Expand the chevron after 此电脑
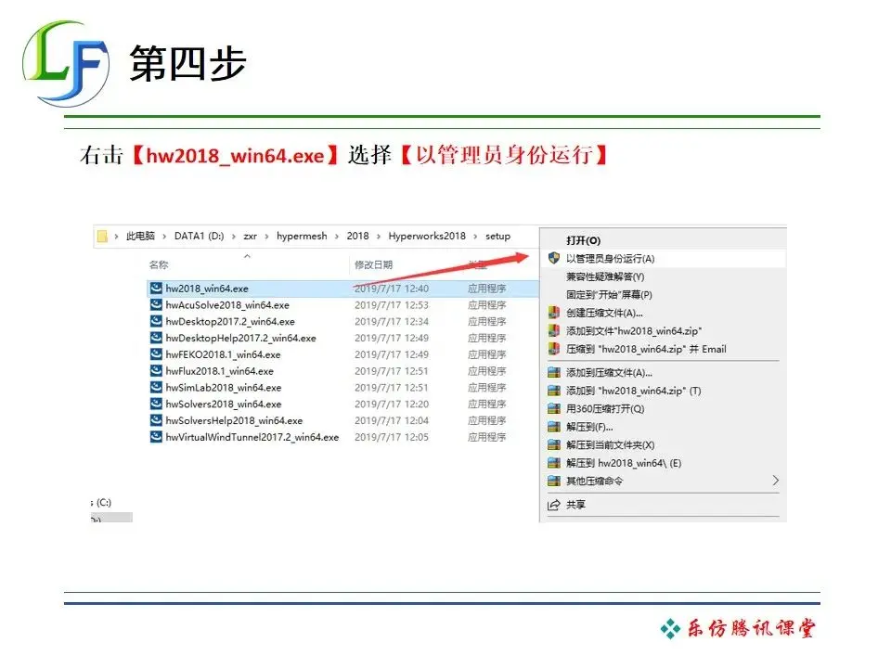This screenshot has height=668, width=891. pos(165,237)
